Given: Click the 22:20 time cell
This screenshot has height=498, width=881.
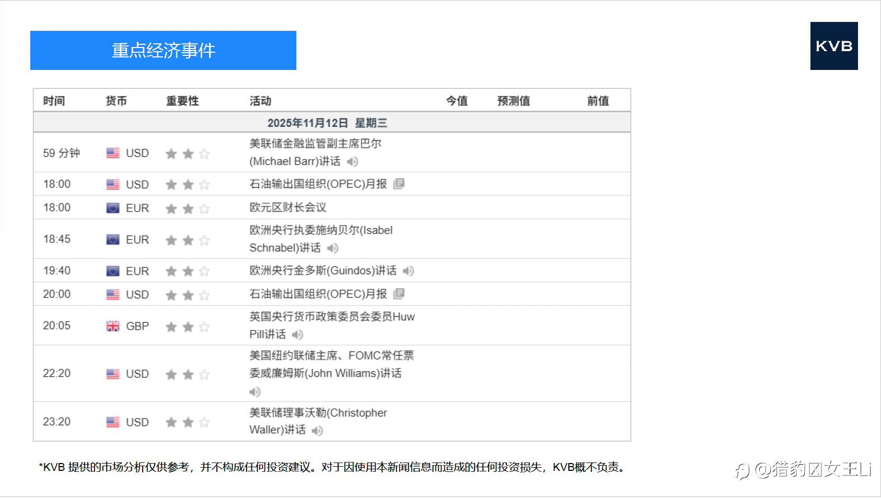Looking at the screenshot, I should (56, 373).
